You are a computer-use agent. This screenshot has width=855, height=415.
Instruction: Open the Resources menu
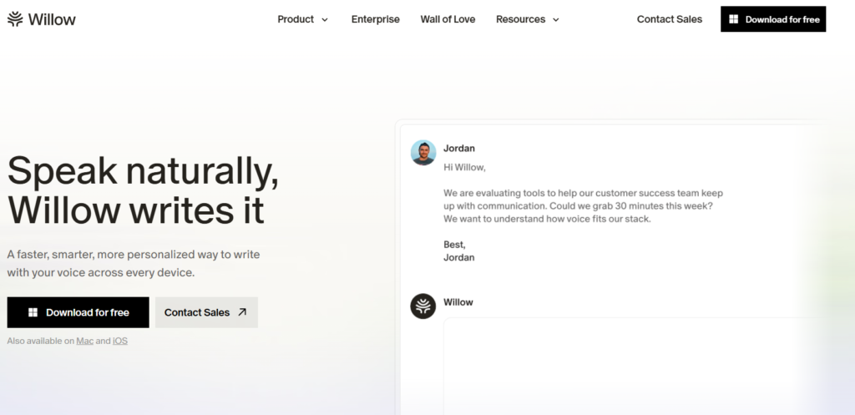click(x=528, y=19)
